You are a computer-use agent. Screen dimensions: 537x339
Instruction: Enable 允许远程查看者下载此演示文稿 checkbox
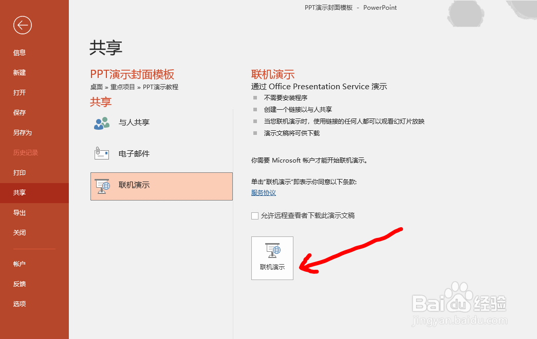pyautogui.click(x=255, y=215)
